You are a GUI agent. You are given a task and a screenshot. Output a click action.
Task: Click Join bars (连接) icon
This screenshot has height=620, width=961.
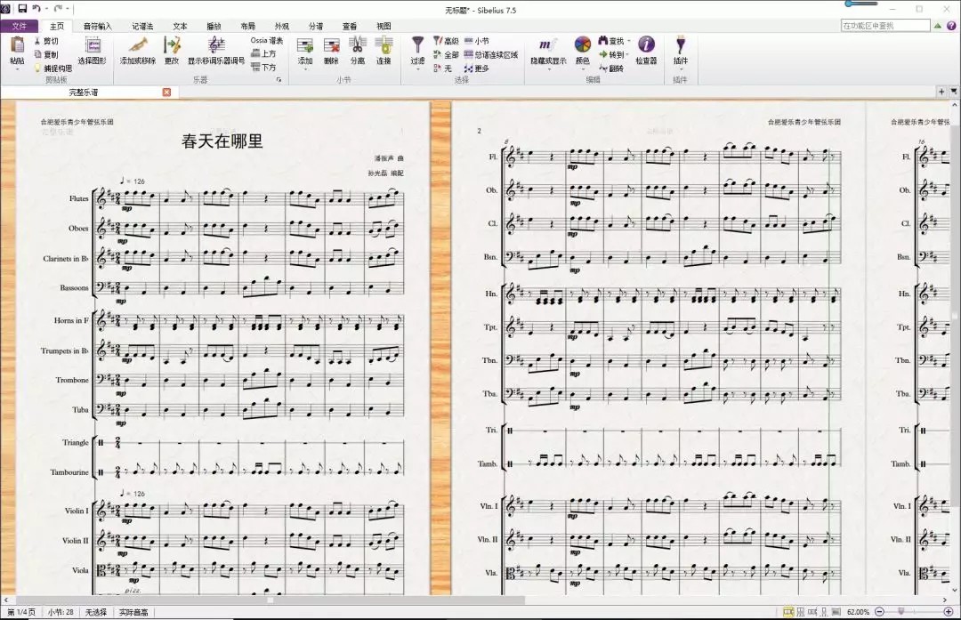click(x=384, y=45)
